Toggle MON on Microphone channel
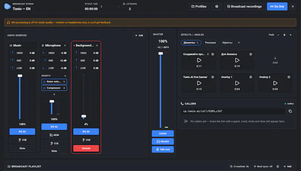 (x=54, y=135)
